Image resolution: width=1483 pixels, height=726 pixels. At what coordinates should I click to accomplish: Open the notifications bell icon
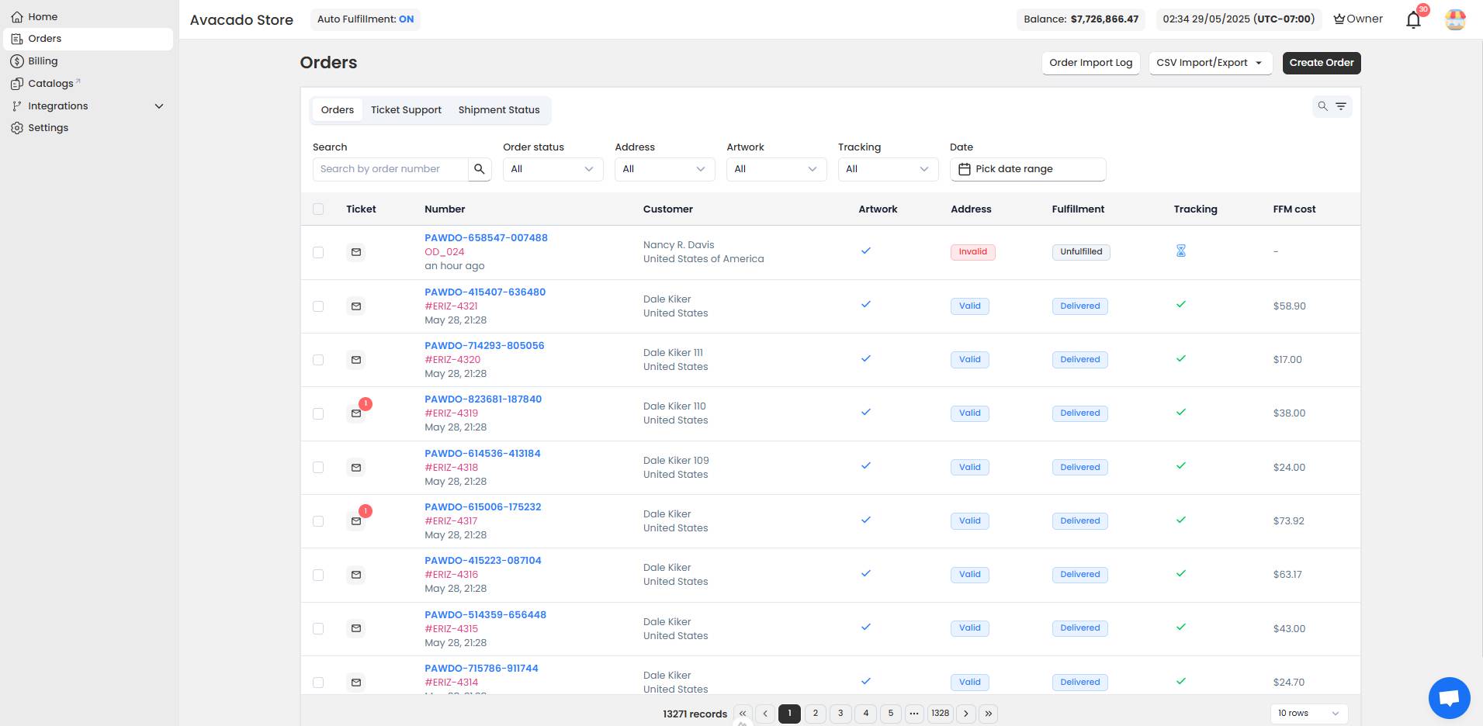[x=1413, y=20]
